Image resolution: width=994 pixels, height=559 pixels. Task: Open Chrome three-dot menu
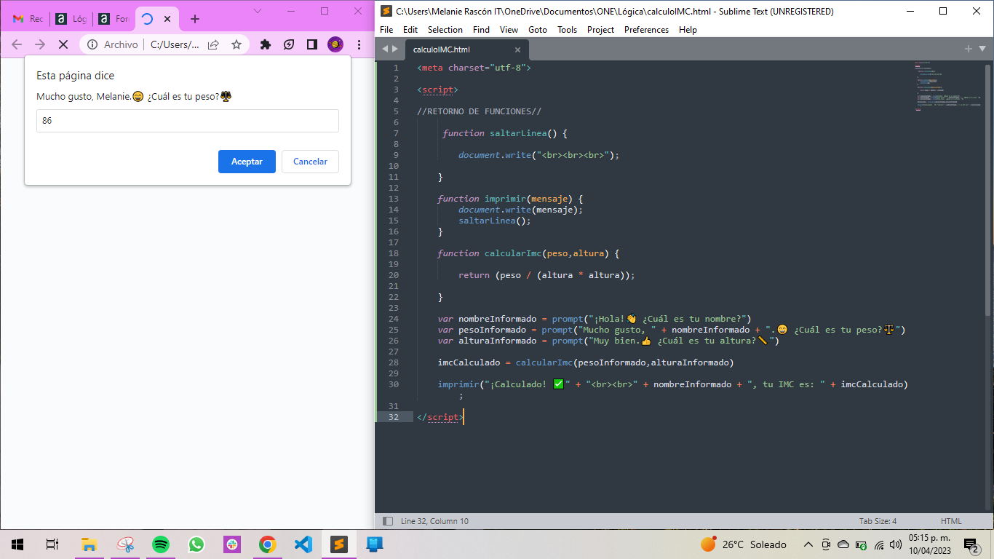[359, 44]
